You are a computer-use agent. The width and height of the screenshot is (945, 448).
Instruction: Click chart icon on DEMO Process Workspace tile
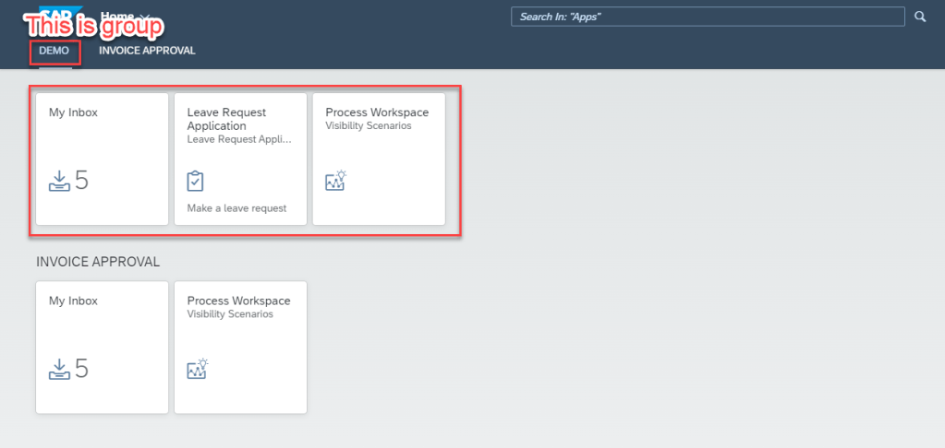click(335, 181)
